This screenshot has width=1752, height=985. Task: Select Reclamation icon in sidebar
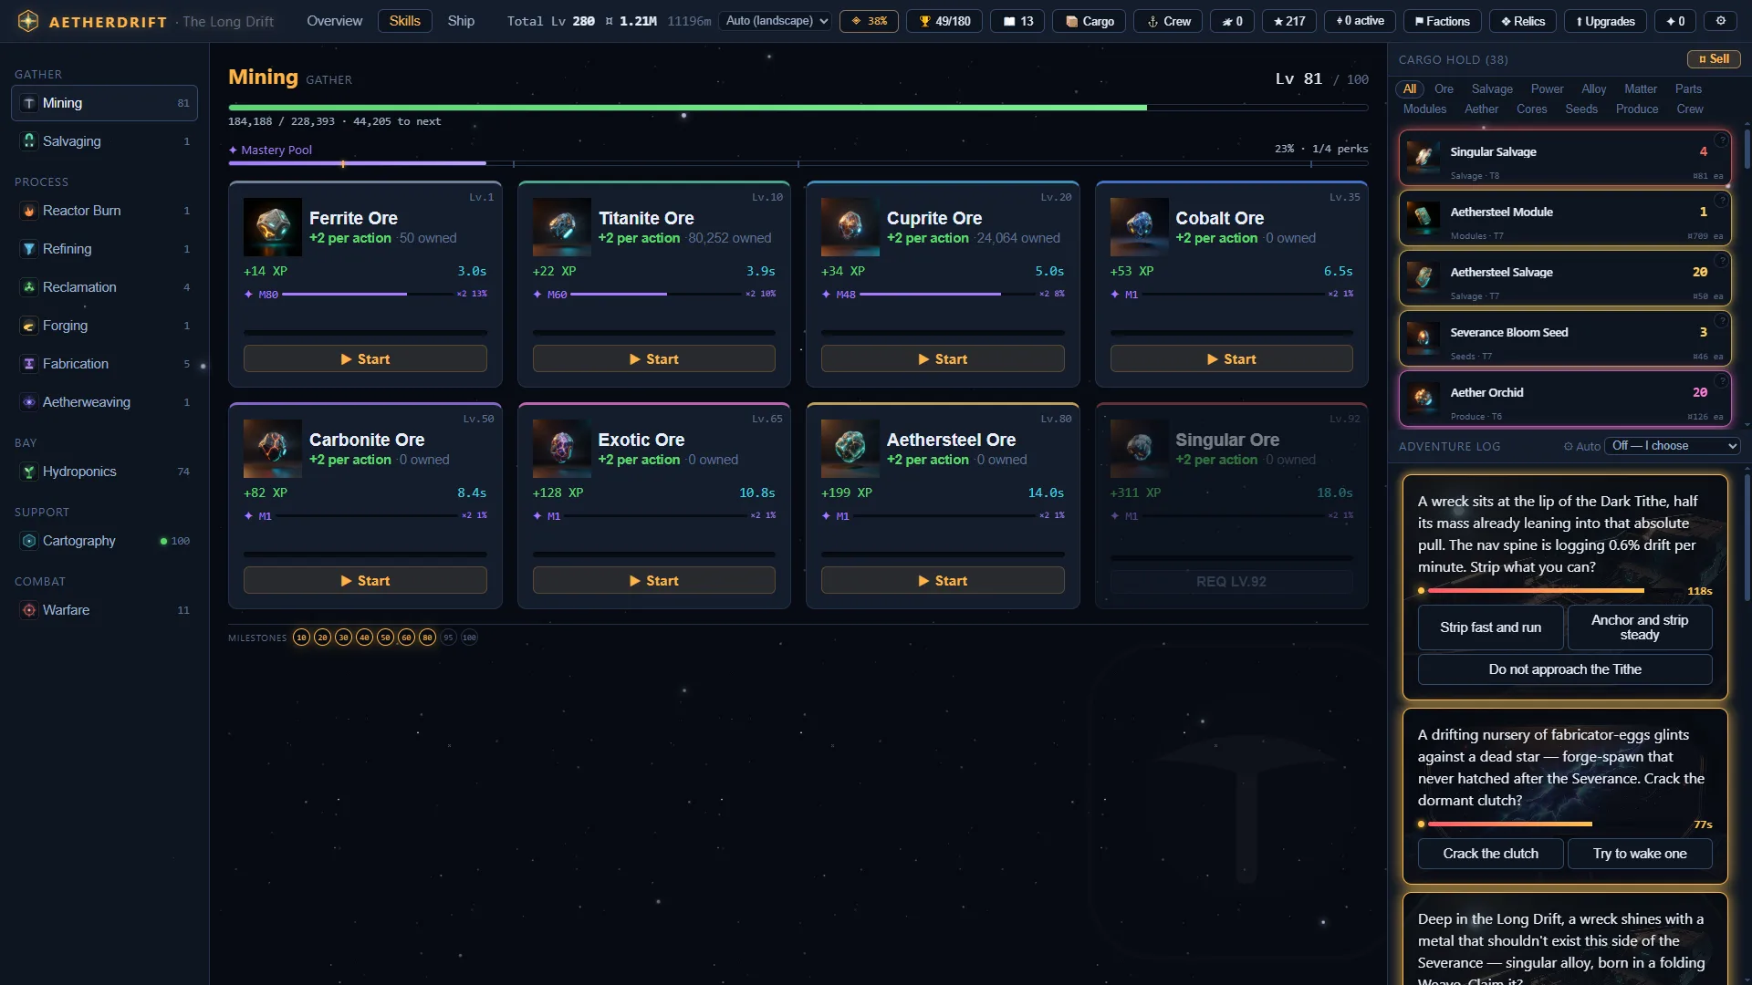(29, 287)
